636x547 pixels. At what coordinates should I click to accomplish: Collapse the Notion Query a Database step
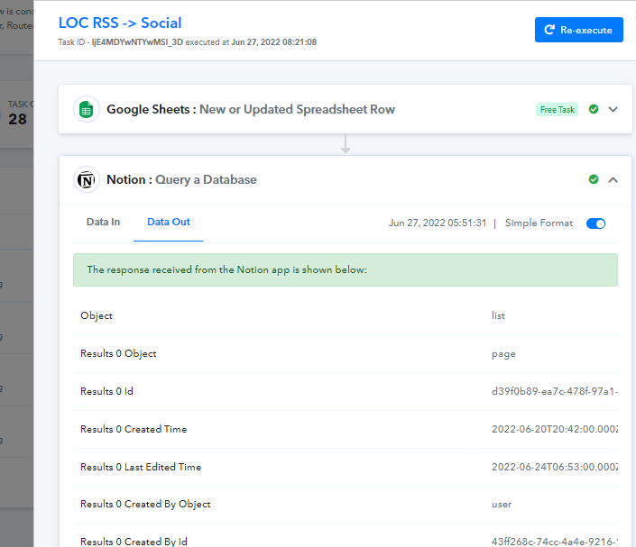[x=613, y=179]
